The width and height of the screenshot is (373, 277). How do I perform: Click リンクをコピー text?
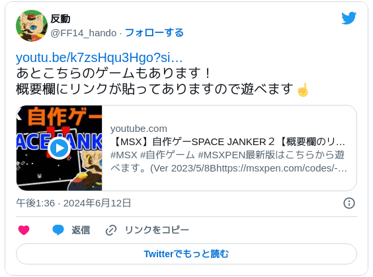(157, 230)
